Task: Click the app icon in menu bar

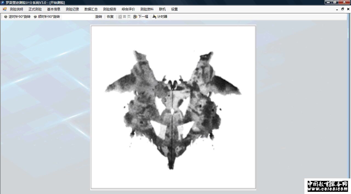Action: 5,9
